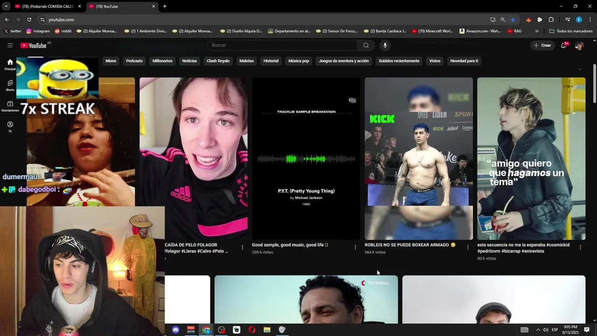The image size is (597, 336).
Task: Open the ROBLEIS KICK short thumbnail
Action: [x=418, y=159]
